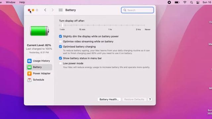Enable Optimise video streaming while on battery

pos(60,41)
